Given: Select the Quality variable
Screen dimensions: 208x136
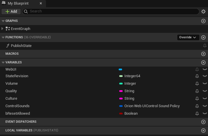Looking at the screenshot, I should [11, 91].
